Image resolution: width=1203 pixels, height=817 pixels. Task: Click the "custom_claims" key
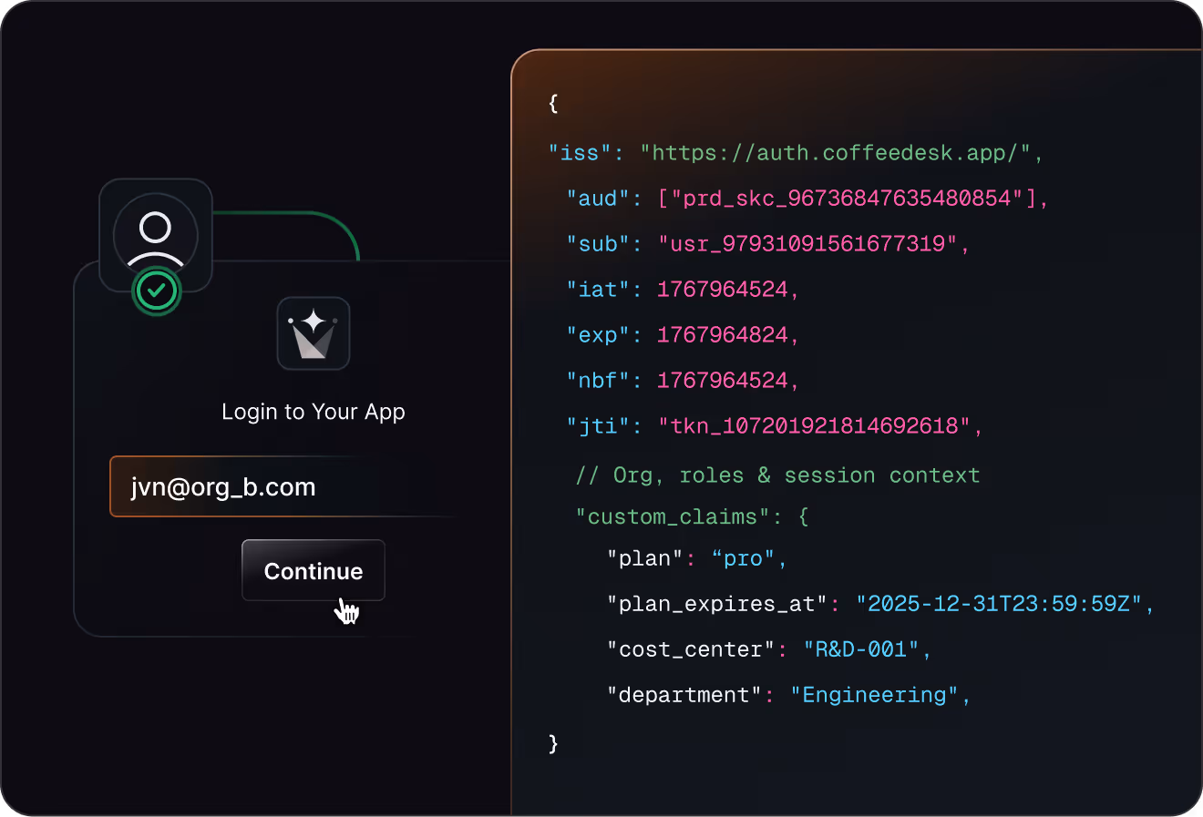(673, 517)
